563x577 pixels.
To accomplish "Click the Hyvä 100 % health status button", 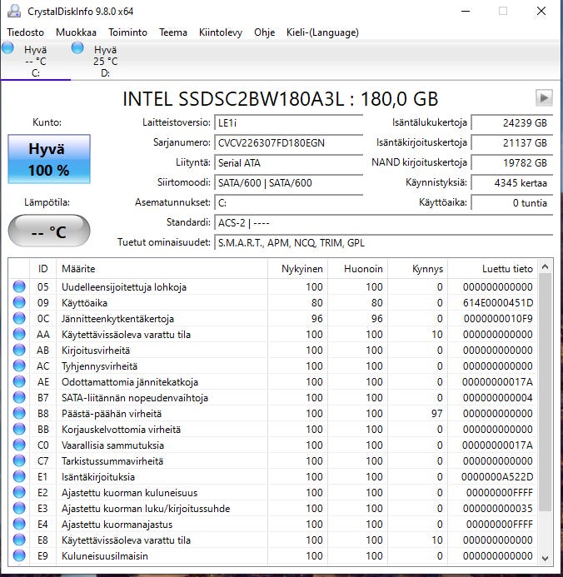I will [49, 159].
